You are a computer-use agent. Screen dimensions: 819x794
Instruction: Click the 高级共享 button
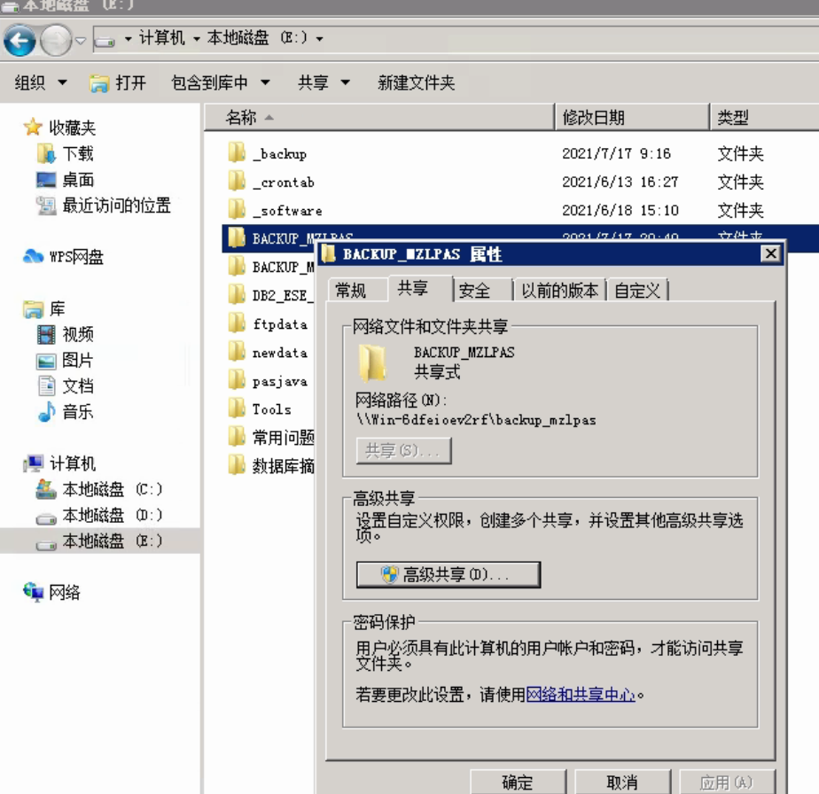tap(448, 574)
